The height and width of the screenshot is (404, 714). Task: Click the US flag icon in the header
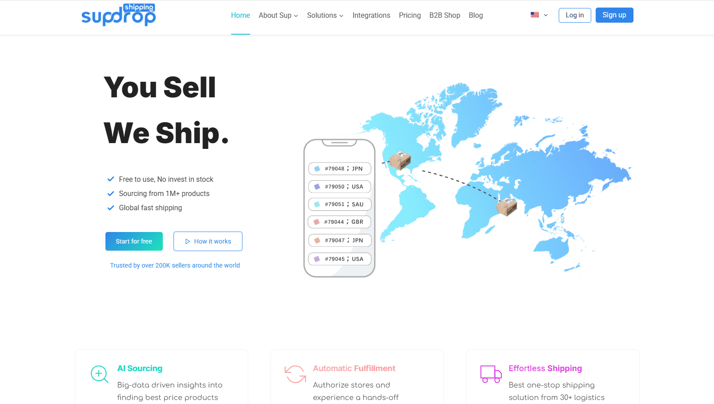pyautogui.click(x=534, y=15)
